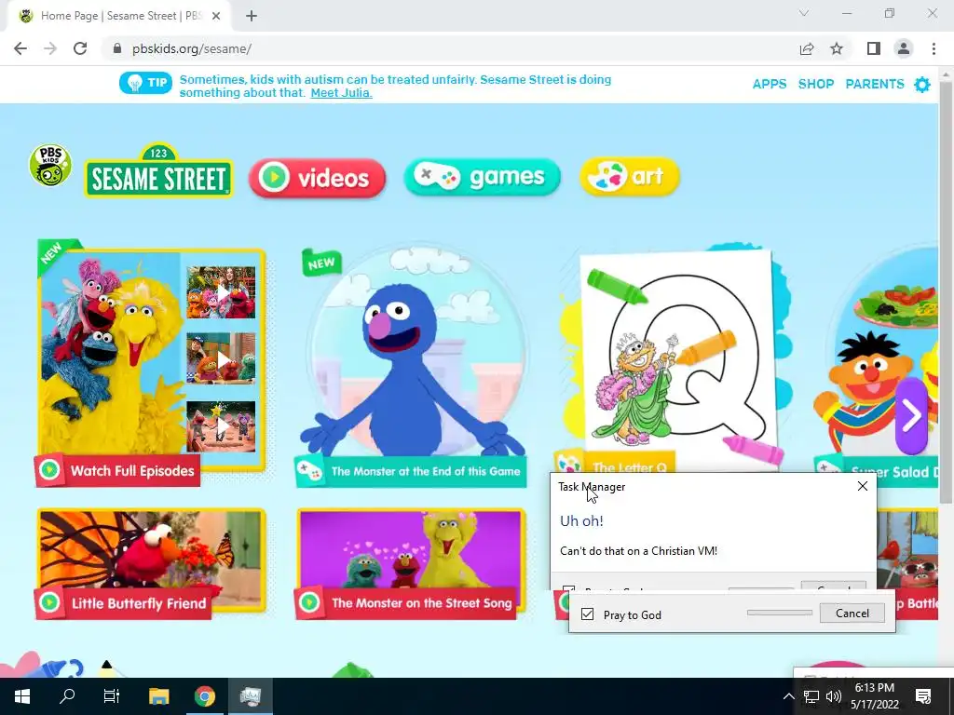Open the Chrome profile avatar
The height and width of the screenshot is (715, 954).
[904, 48]
